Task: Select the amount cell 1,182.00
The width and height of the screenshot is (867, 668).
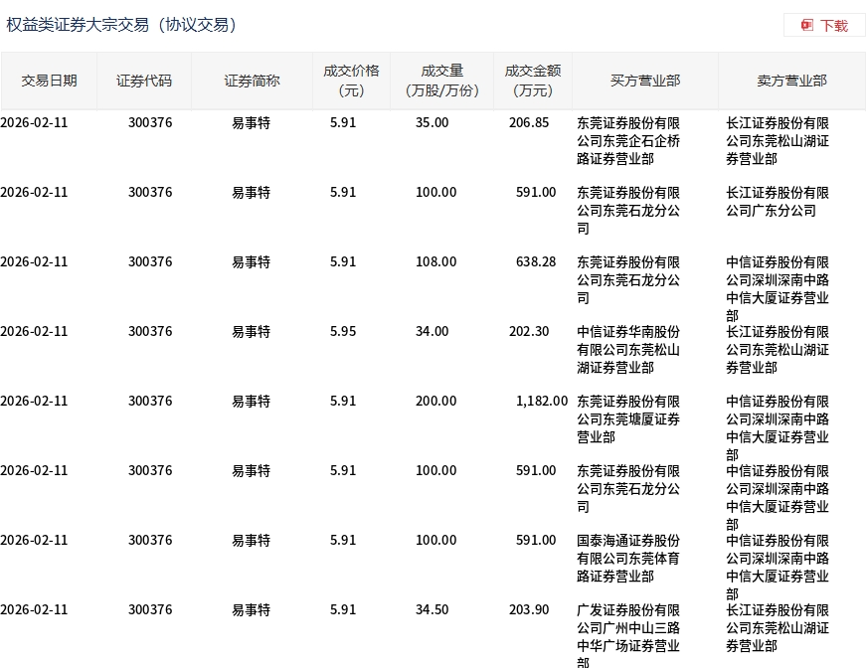Action: pyautogui.click(x=542, y=402)
